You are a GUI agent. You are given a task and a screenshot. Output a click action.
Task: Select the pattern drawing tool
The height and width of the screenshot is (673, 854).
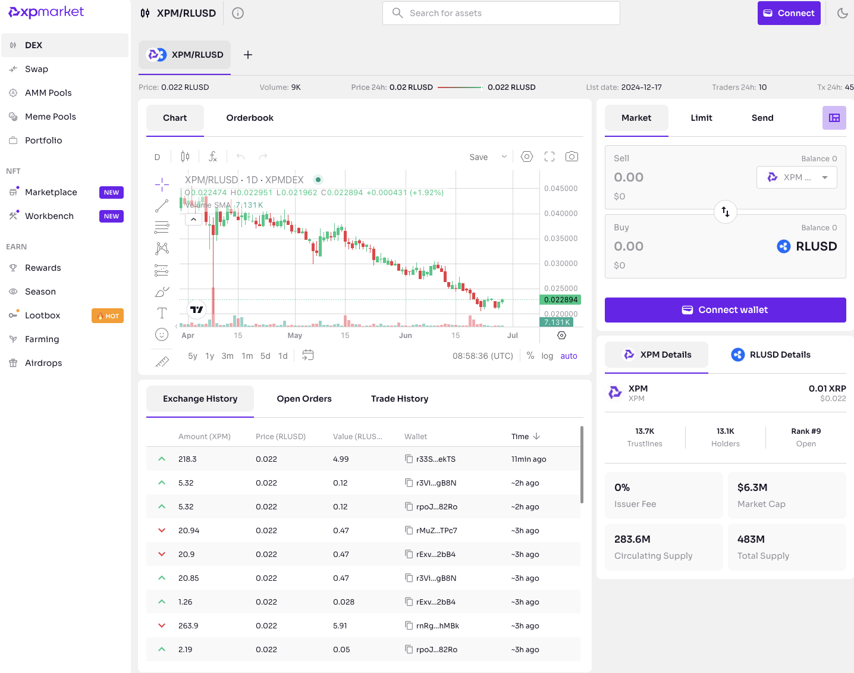162,248
